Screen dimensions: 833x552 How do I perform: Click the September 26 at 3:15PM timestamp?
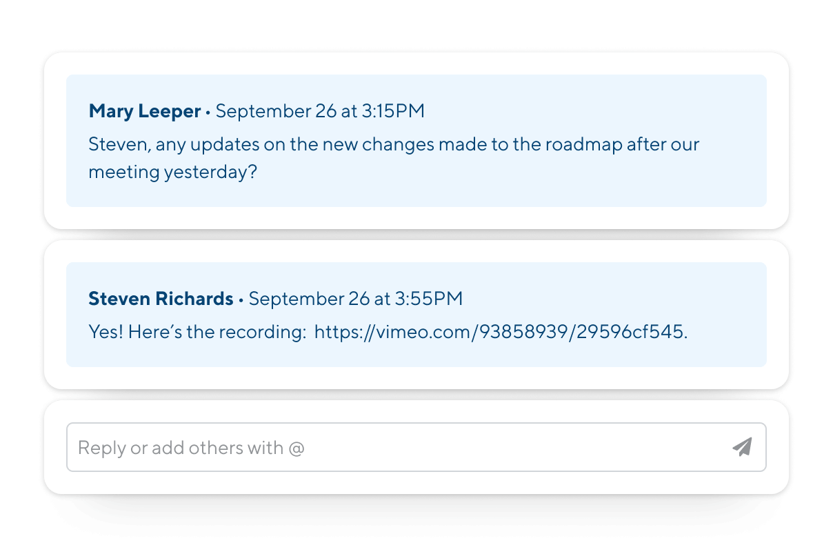coord(320,110)
